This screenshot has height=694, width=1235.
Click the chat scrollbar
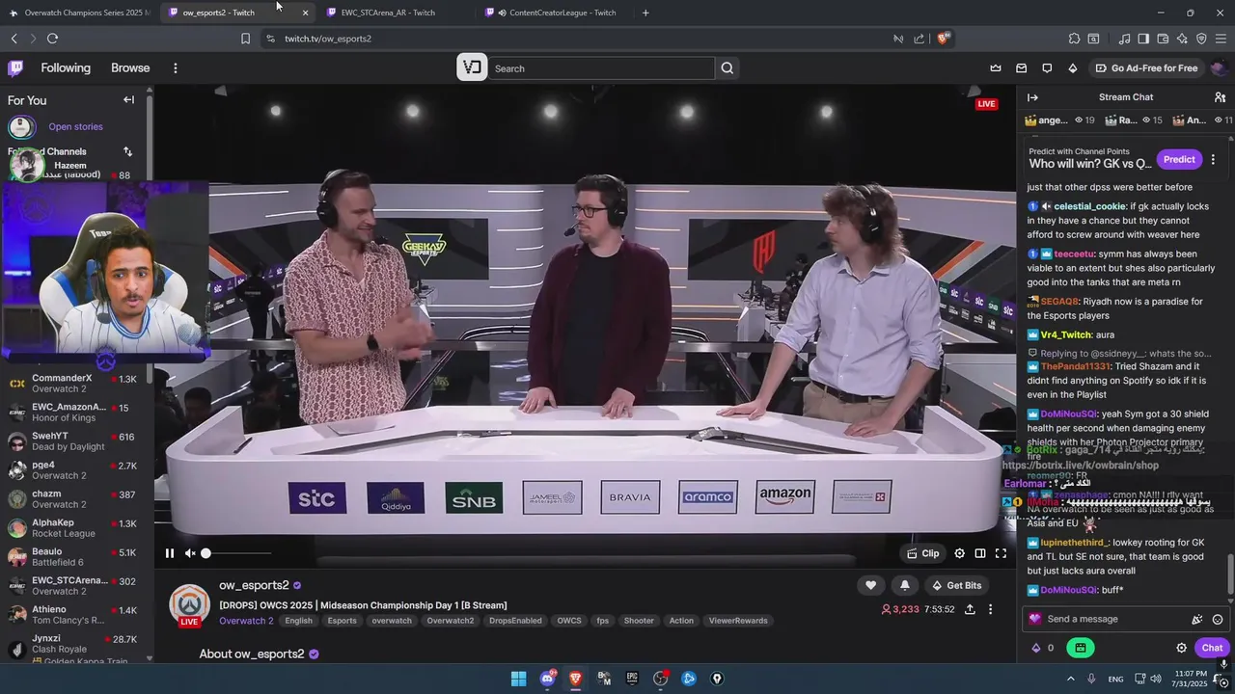pos(1229,575)
